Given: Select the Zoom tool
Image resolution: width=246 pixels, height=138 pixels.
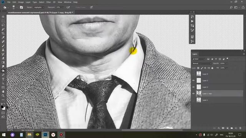Looking at the screenshot, I should [3, 95].
